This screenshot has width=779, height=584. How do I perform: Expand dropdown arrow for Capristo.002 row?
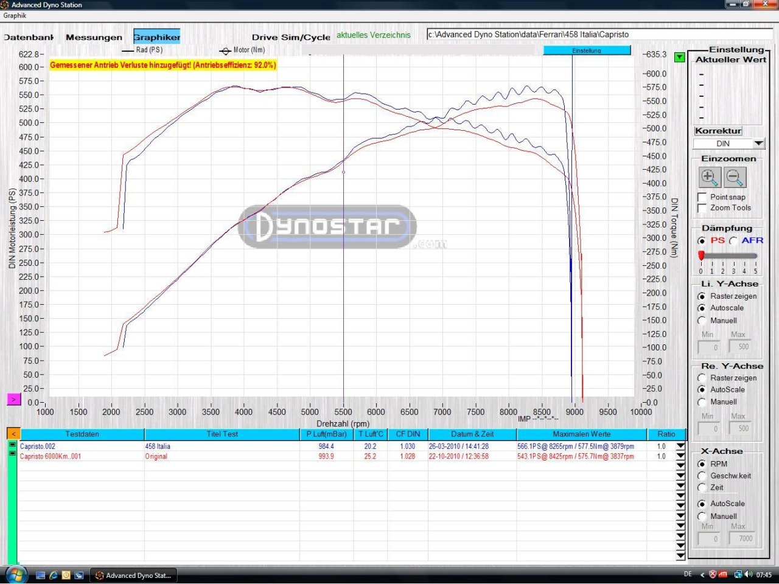(680, 447)
